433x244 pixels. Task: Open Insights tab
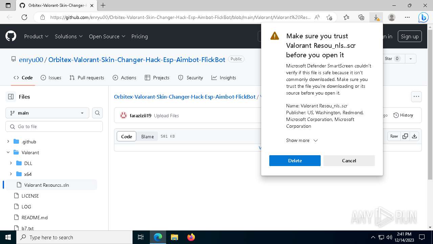(224, 78)
